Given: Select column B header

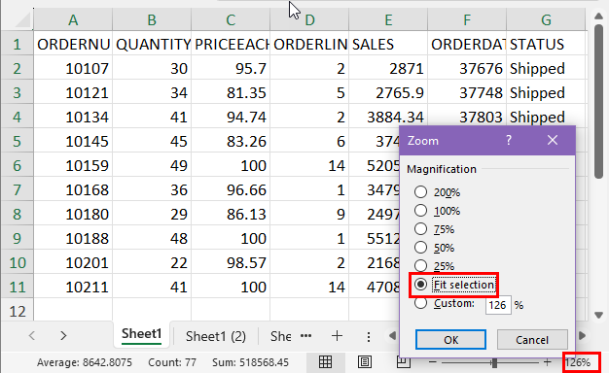Looking at the screenshot, I should point(152,19).
